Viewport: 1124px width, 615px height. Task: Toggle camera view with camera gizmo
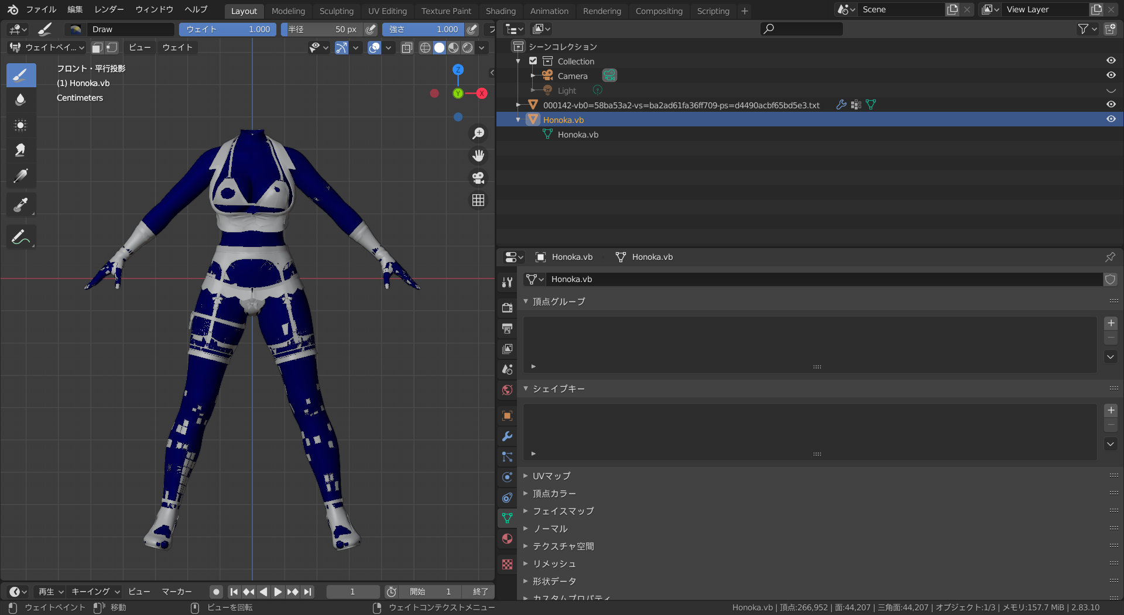[478, 178]
